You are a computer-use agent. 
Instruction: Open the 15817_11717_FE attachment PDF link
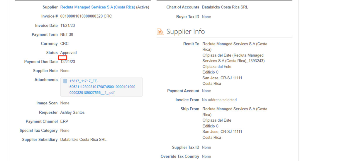click(102, 87)
